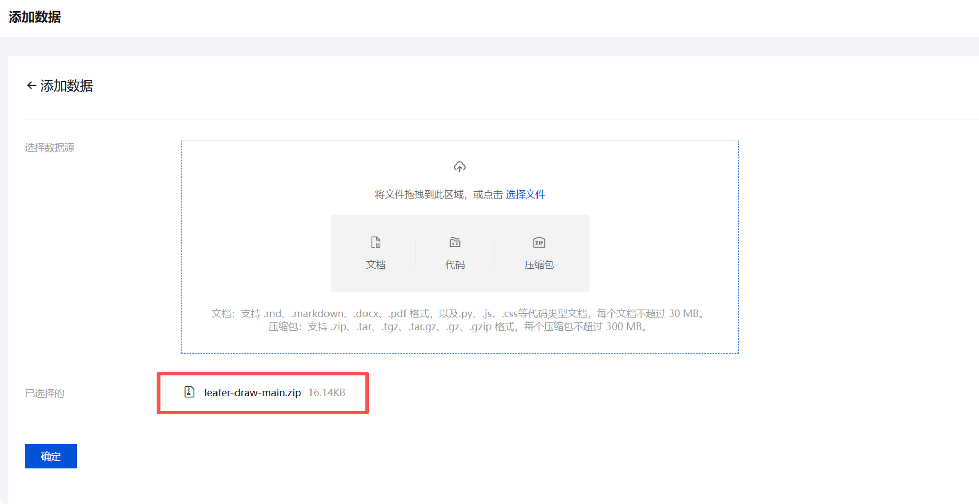The image size is (979, 504).
Task: Select the 文档 document icon
Action: tap(376, 242)
